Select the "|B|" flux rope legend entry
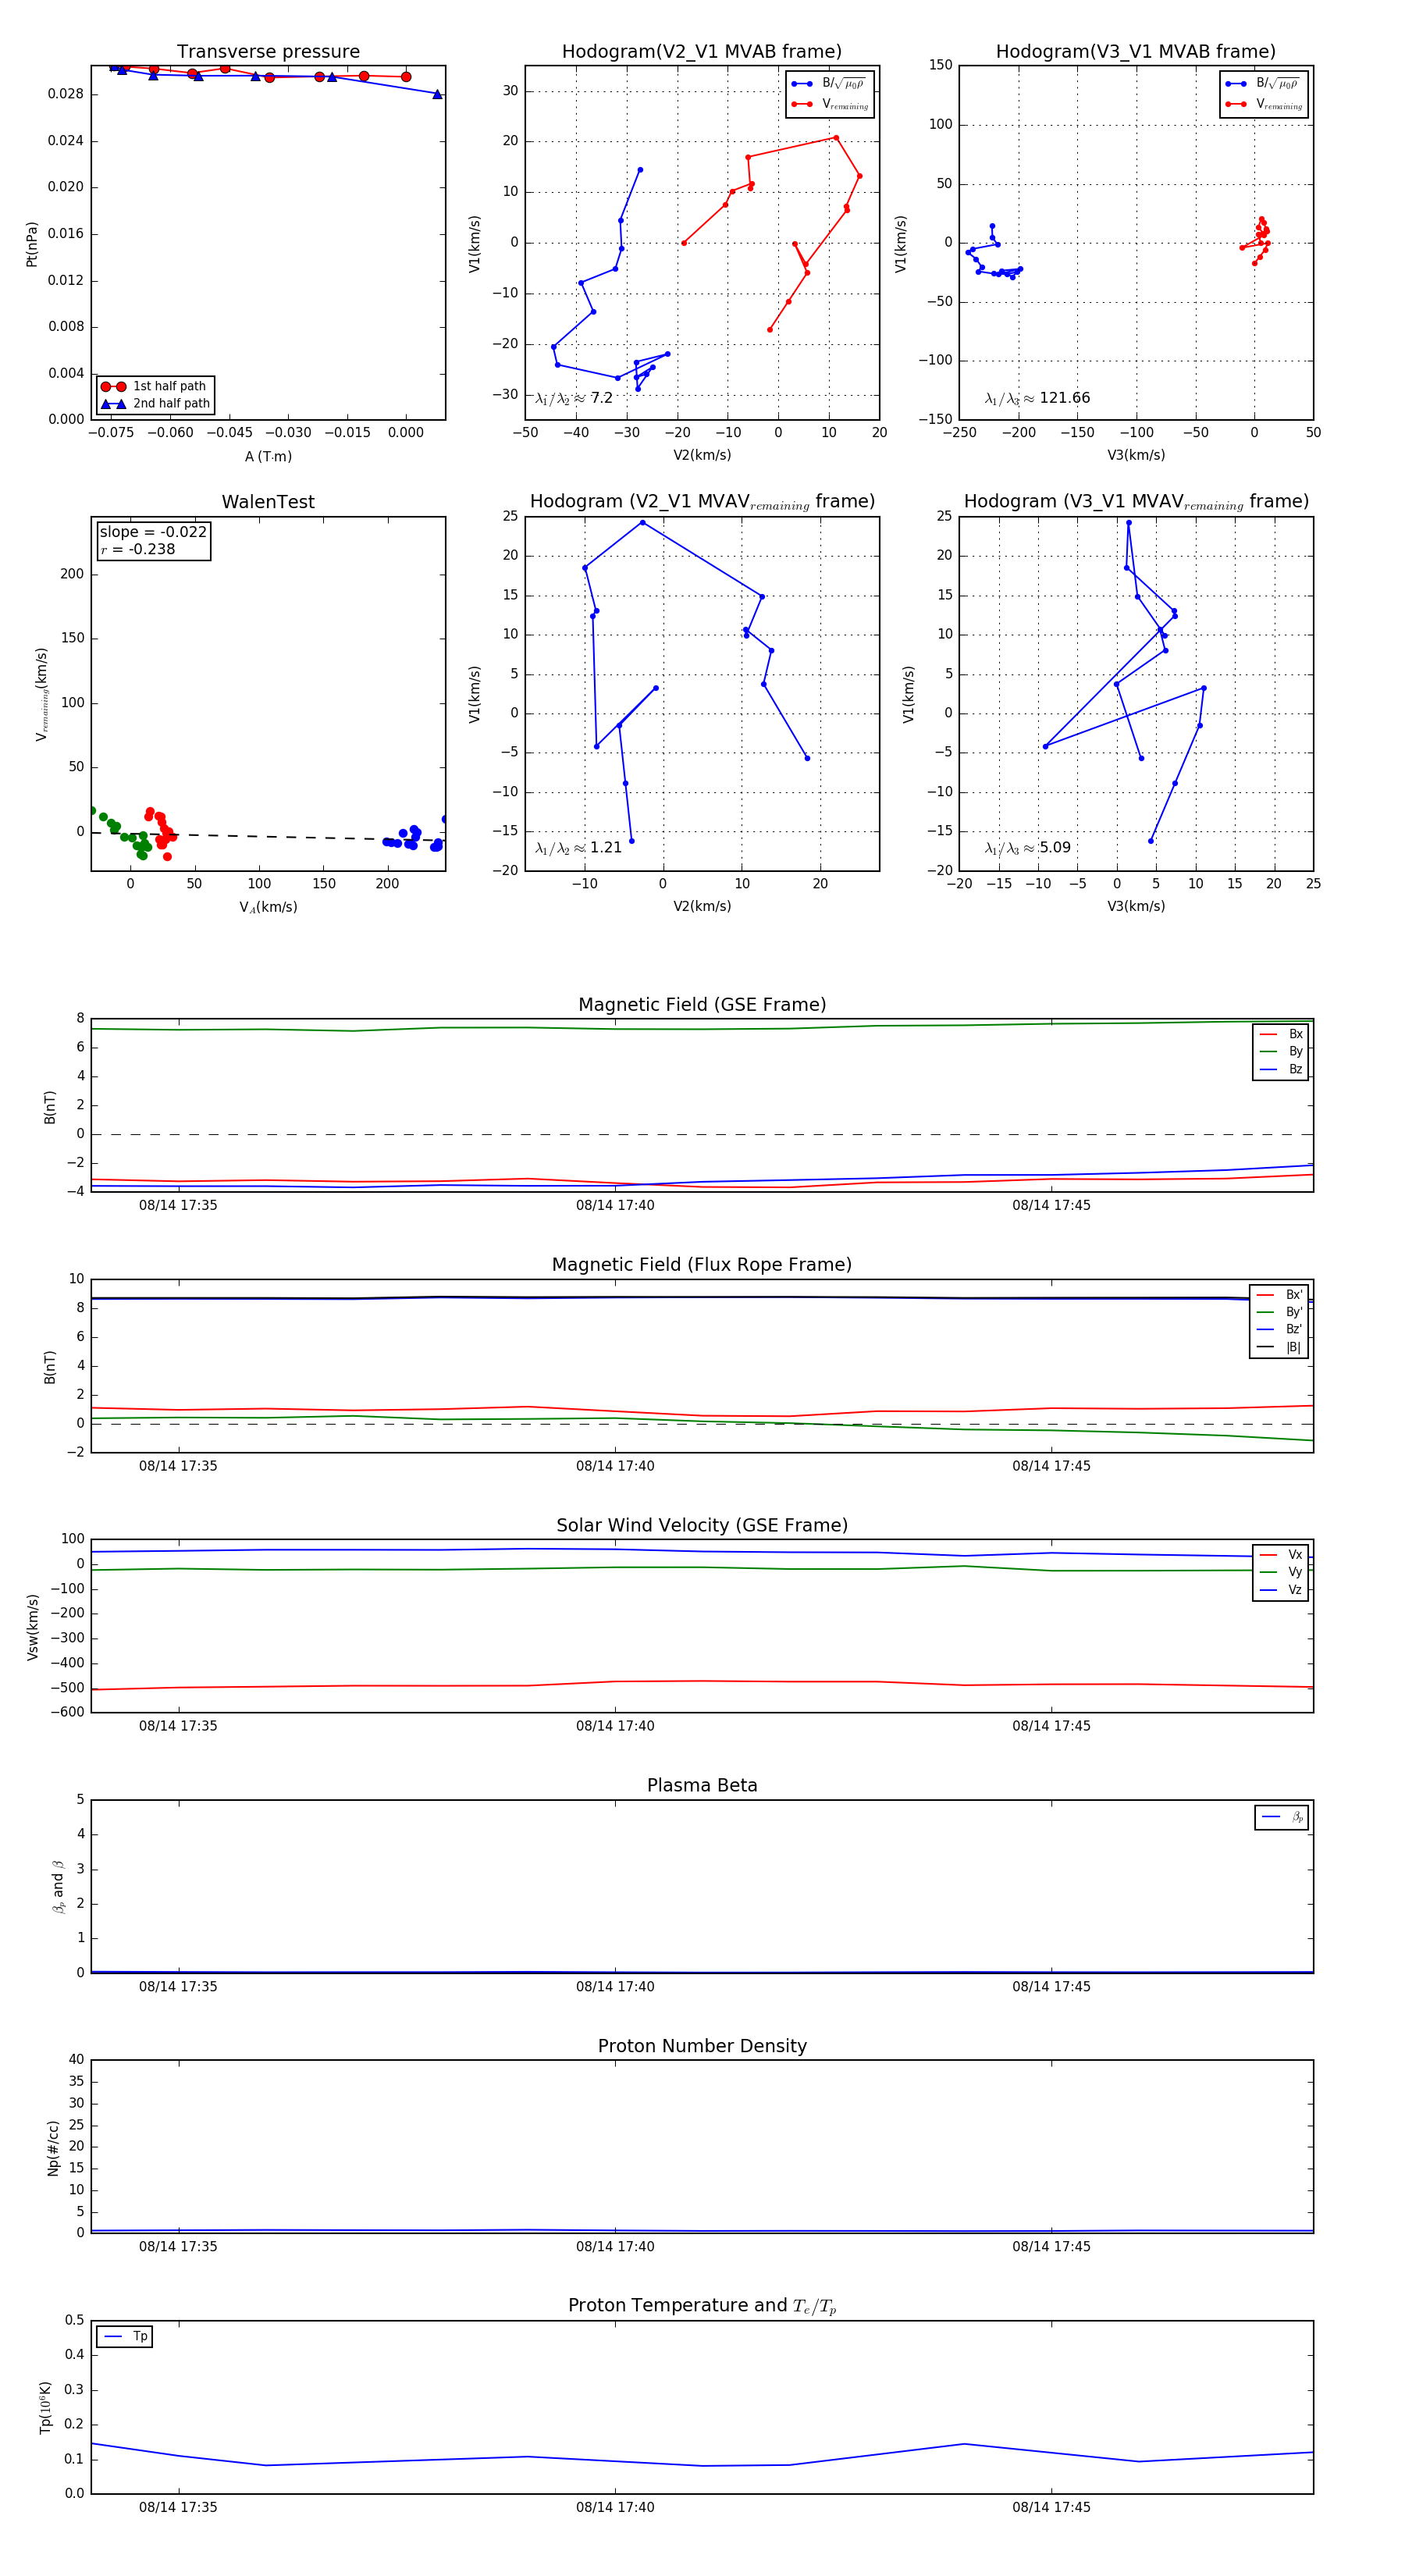The width and height of the screenshot is (1405, 2576). (1280, 1347)
